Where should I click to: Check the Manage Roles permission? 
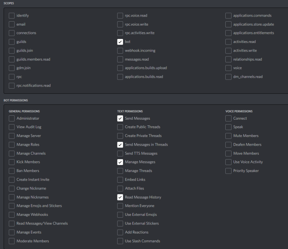(x=12, y=144)
